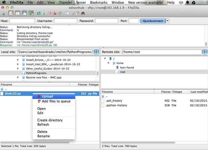Viewport: 208px width, 150px height.
Task: Click the Port input field
Action: (134, 21)
